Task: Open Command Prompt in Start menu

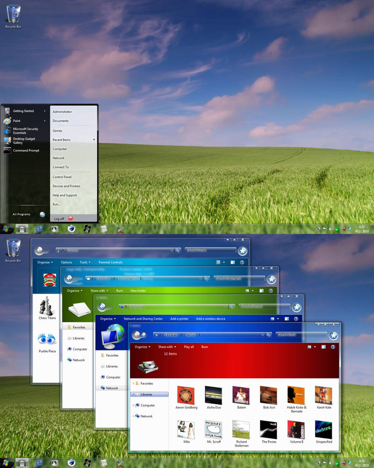Action: [26, 151]
